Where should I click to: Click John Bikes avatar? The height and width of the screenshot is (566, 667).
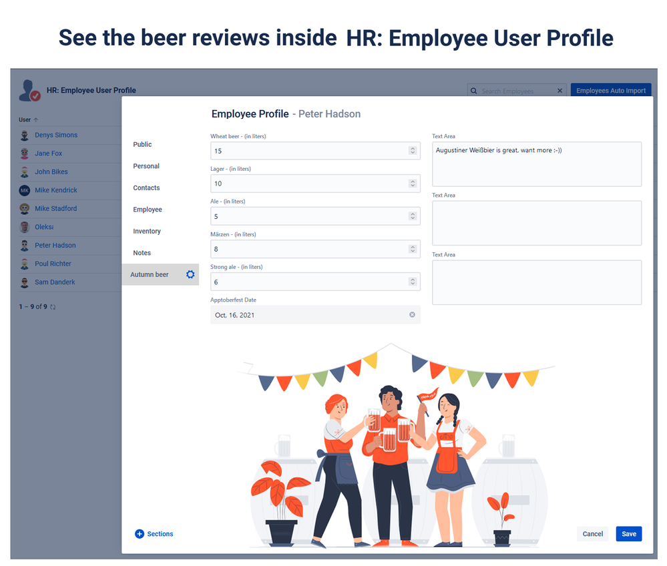25,172
